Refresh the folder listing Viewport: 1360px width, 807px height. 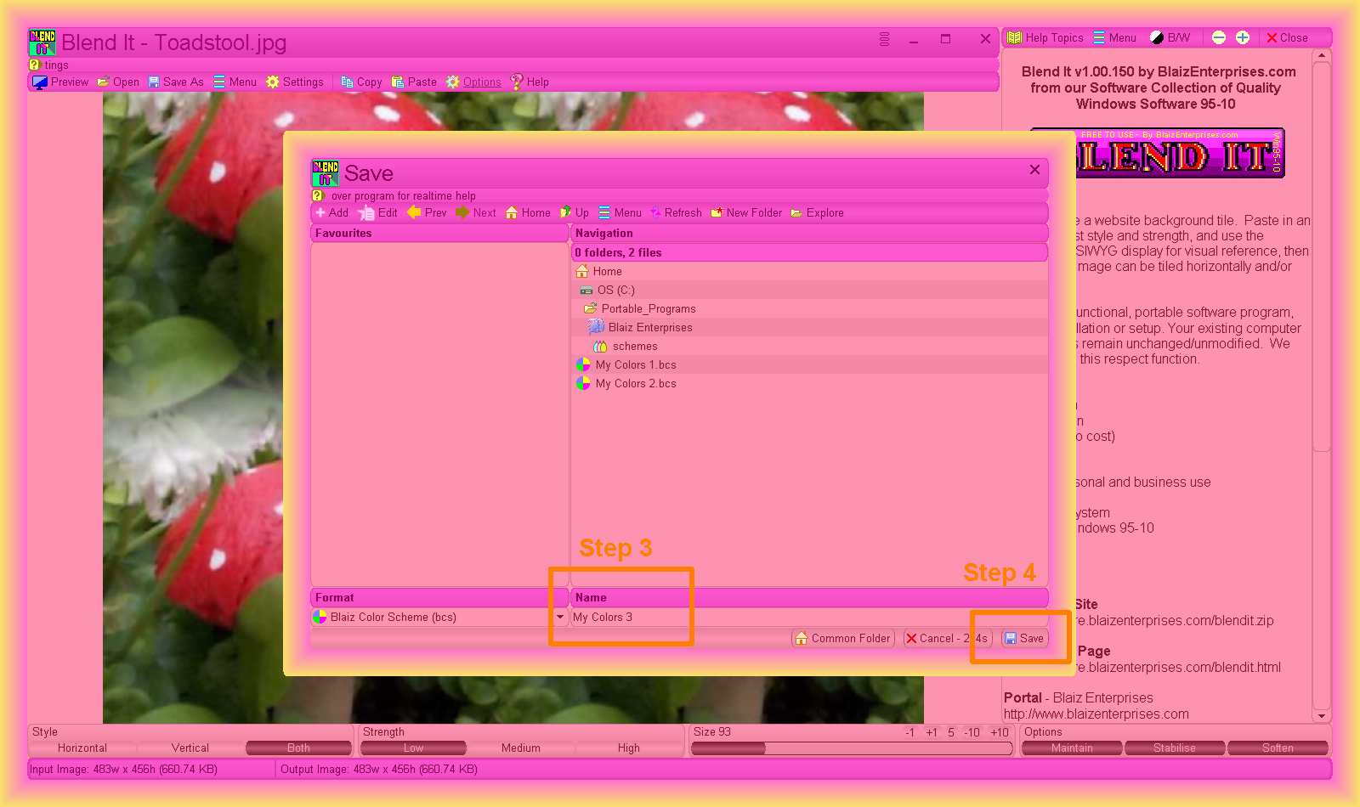coord(676,213)
